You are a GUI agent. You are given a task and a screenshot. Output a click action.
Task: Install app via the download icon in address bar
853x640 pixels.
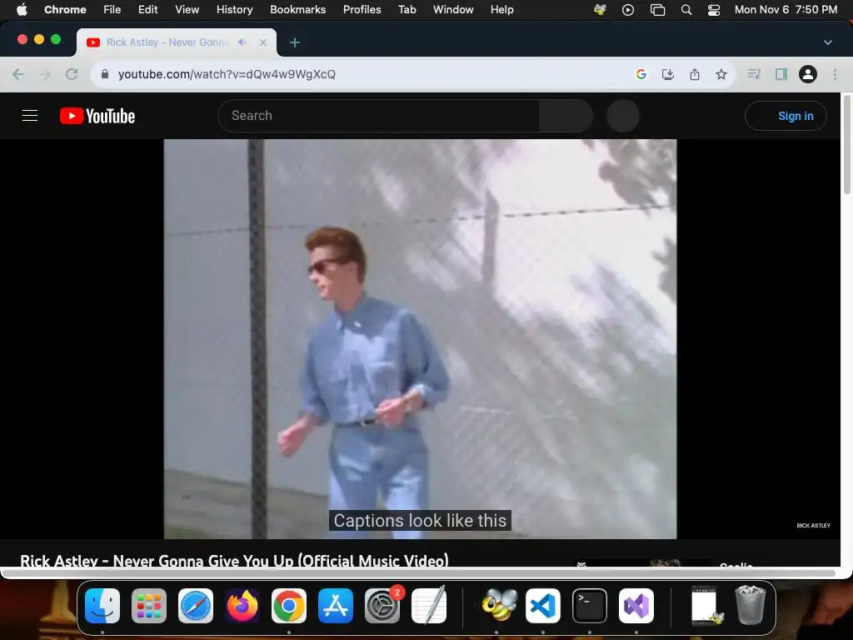(668, 74)
